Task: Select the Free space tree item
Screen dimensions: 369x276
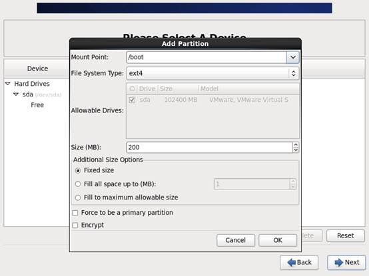Action: [x=37, y=105]
